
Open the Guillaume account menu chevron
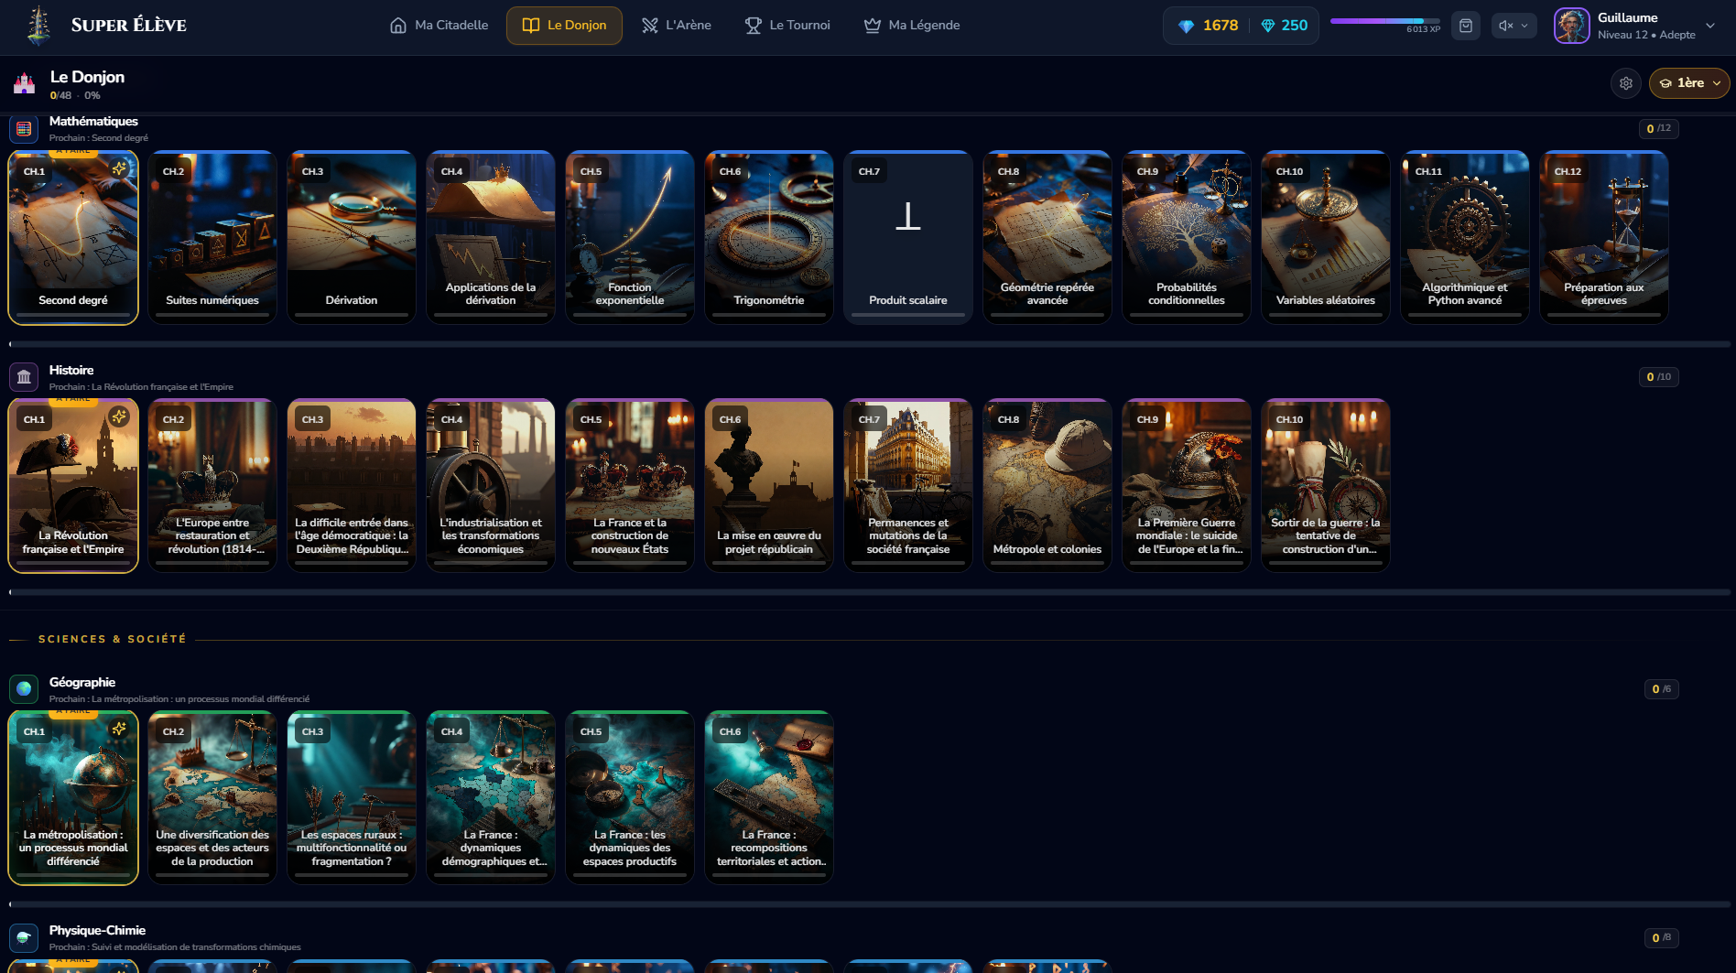click(x=1710, y=26)
